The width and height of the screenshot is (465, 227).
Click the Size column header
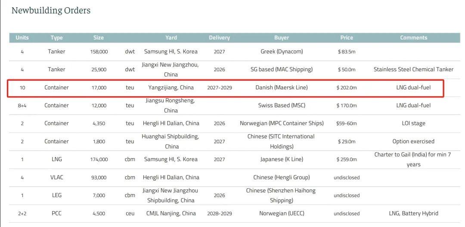pos(99,38)
